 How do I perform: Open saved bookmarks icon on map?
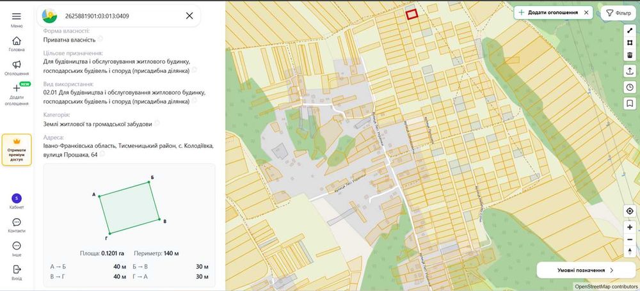point(630,103)
